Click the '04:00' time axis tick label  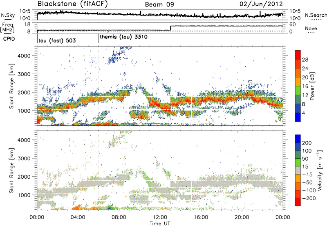pos(78,217)
